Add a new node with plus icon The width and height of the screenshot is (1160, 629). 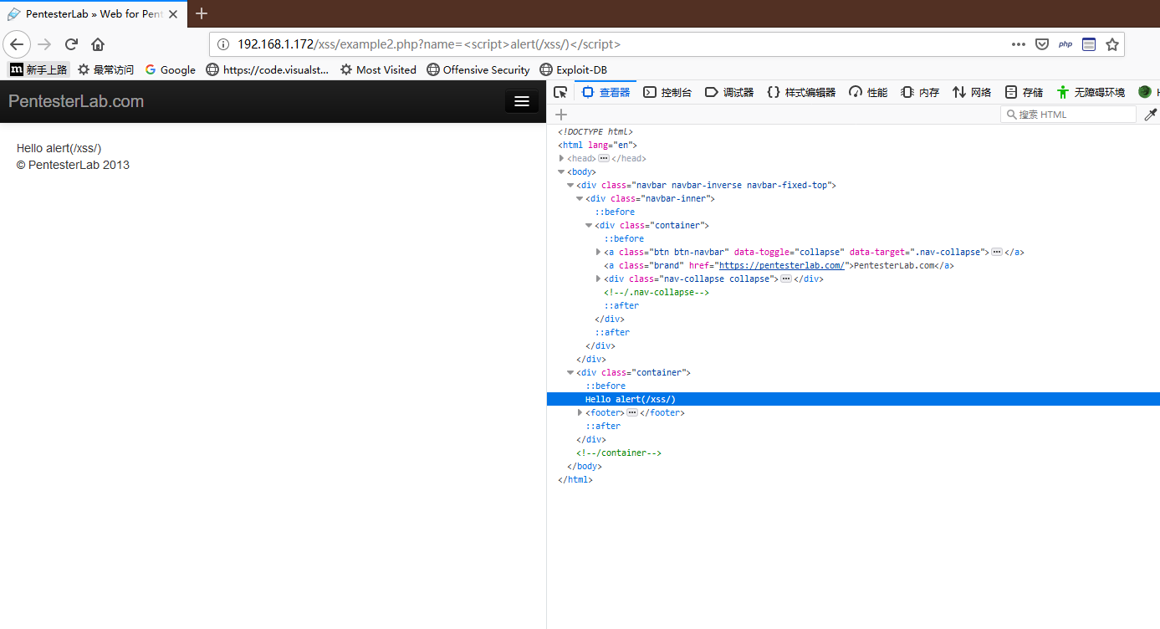tap(561, 115)
